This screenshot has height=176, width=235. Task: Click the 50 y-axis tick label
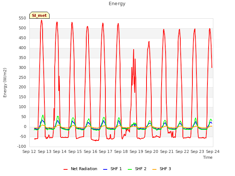click(x=23, y=117)
